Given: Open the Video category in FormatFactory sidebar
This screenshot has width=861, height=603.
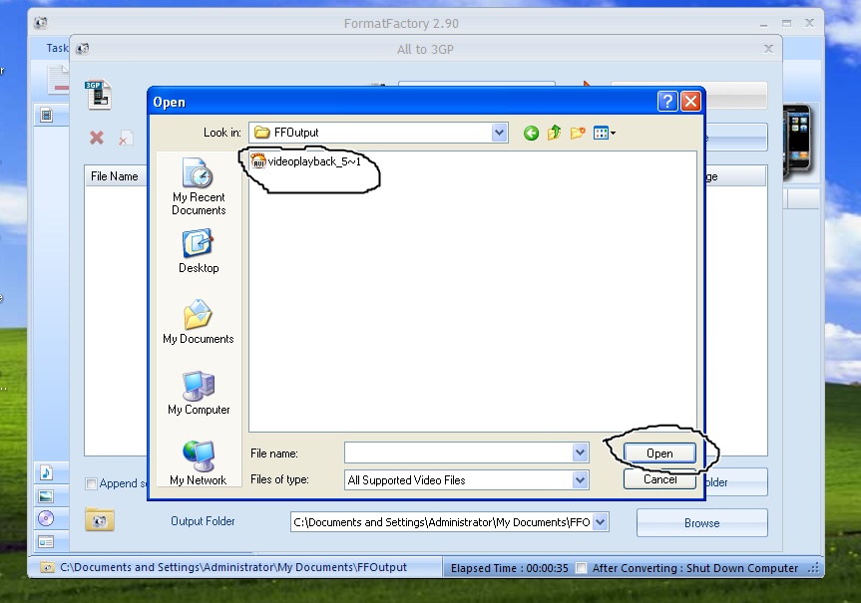Looking at the screenshot, I should tap(47, 116).
